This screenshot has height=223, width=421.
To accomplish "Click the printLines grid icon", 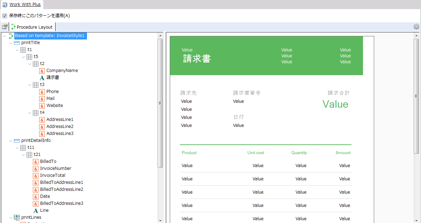I will click(x=17, y=217).
